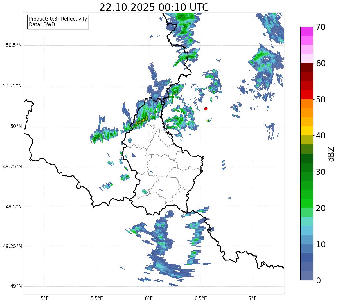Click the colorbar tick label 50
This screenshot has width=338, height=304.
(x=321, y=100)
